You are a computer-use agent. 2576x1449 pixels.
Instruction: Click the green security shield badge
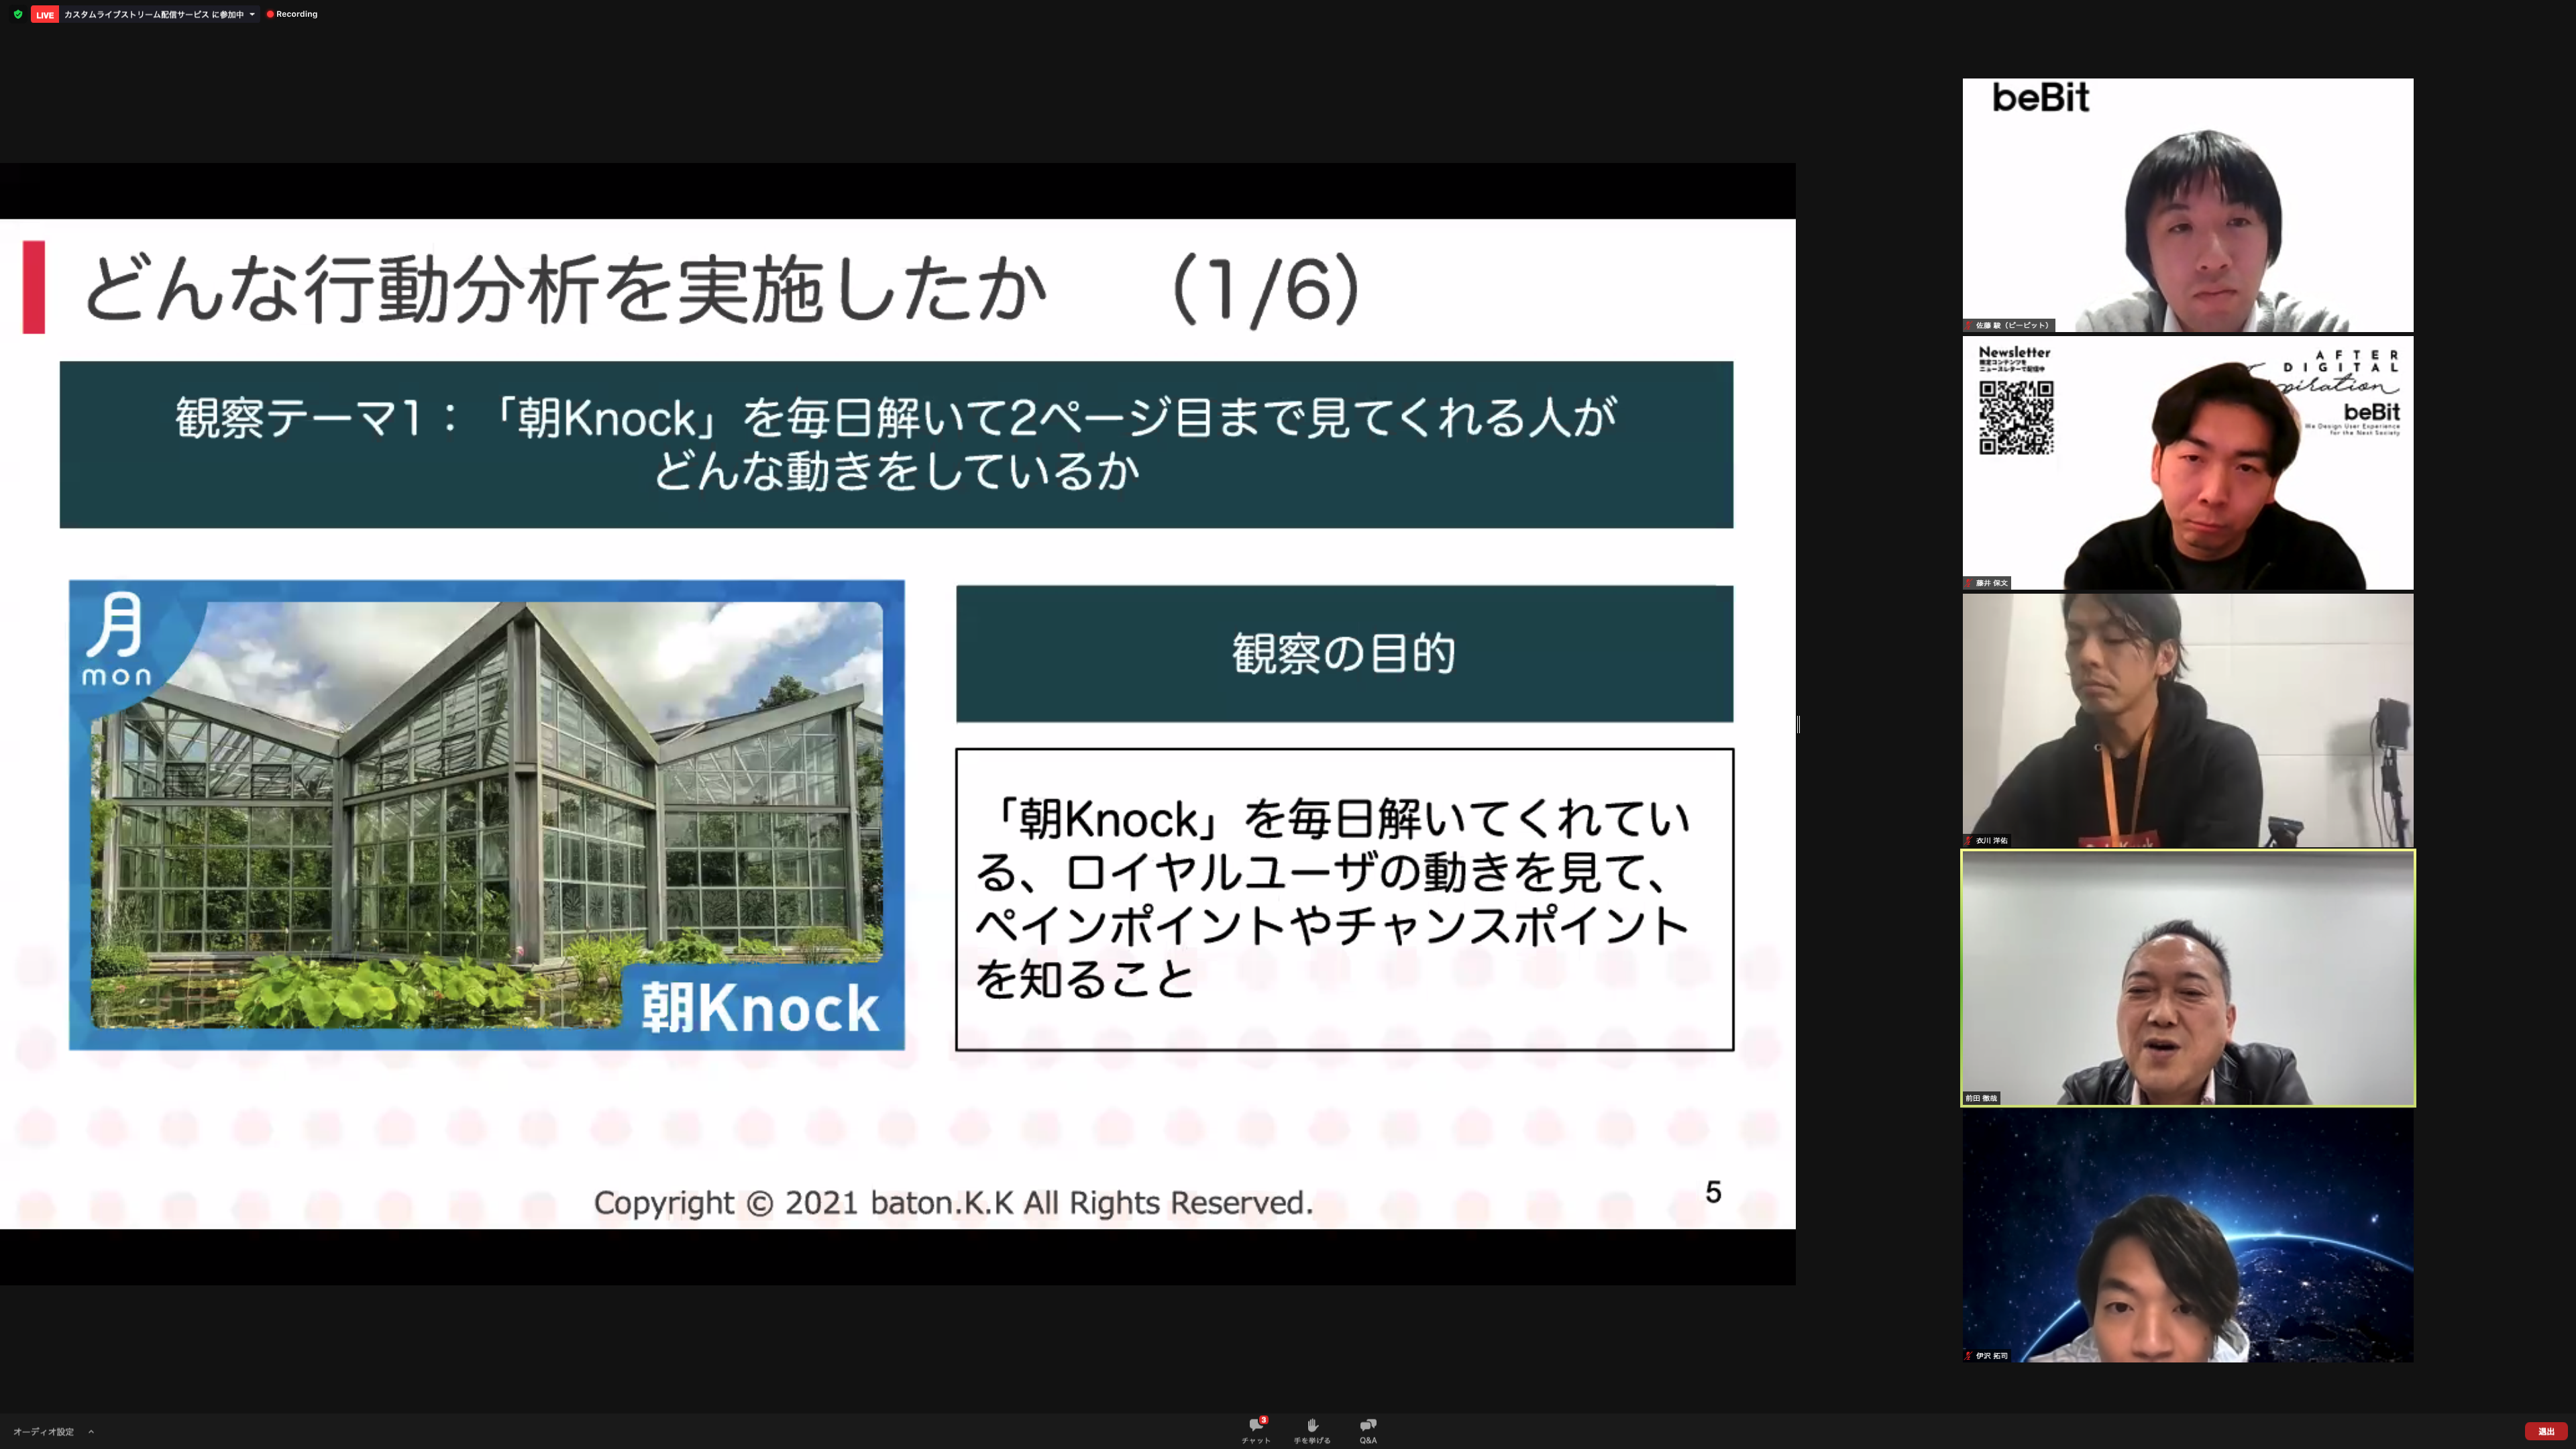coord(16,14)
